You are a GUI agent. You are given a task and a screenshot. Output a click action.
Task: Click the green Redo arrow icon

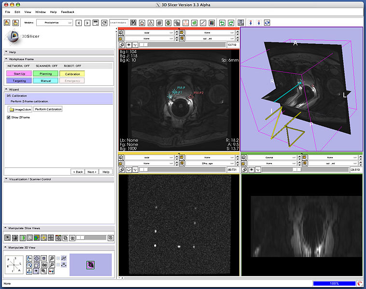click(231, 23)
